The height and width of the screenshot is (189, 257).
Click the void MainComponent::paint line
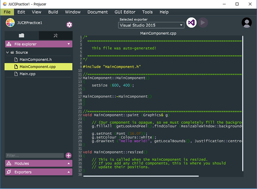126,115
